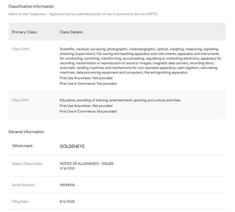235x212 pixels.
Task: Click the Primary Class column header
Action: (x=25, y=32)
